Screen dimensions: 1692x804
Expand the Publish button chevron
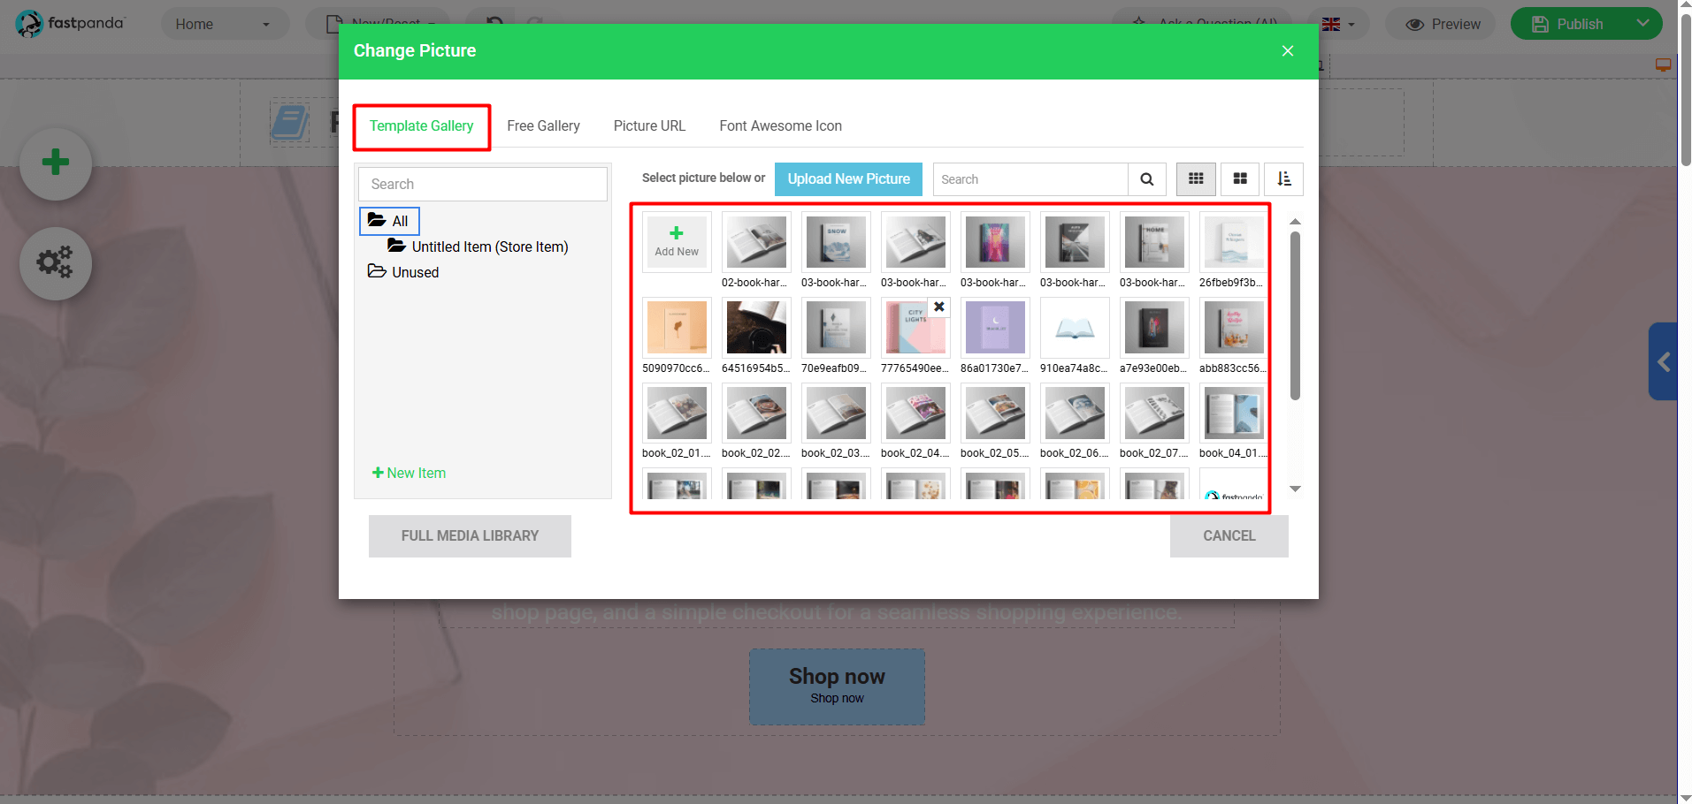point(1642,23)
